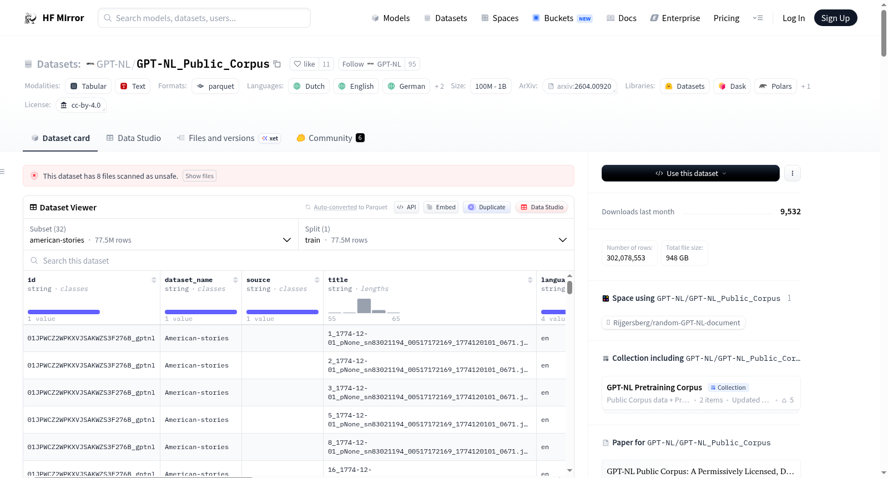Viewport: 888px width, 478px height.
Task: Switch to the Dataset card tab
Action: tap(60, 138)
